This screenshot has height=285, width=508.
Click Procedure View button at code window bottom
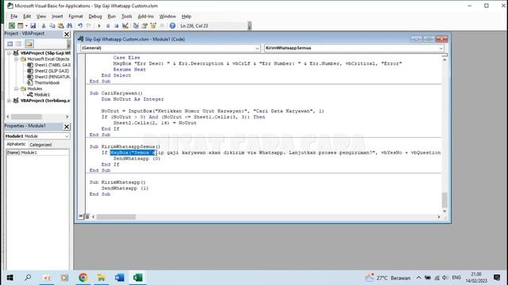point(81,216)
